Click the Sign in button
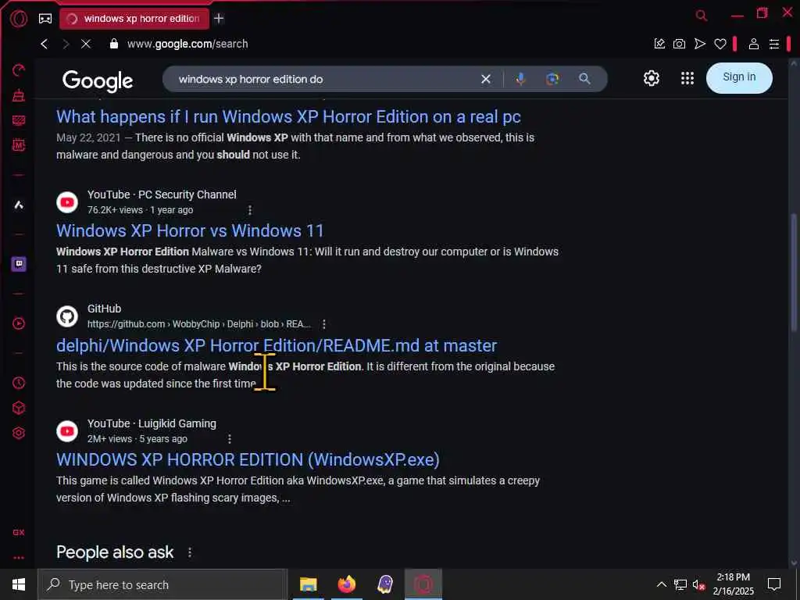 [739, 78]
